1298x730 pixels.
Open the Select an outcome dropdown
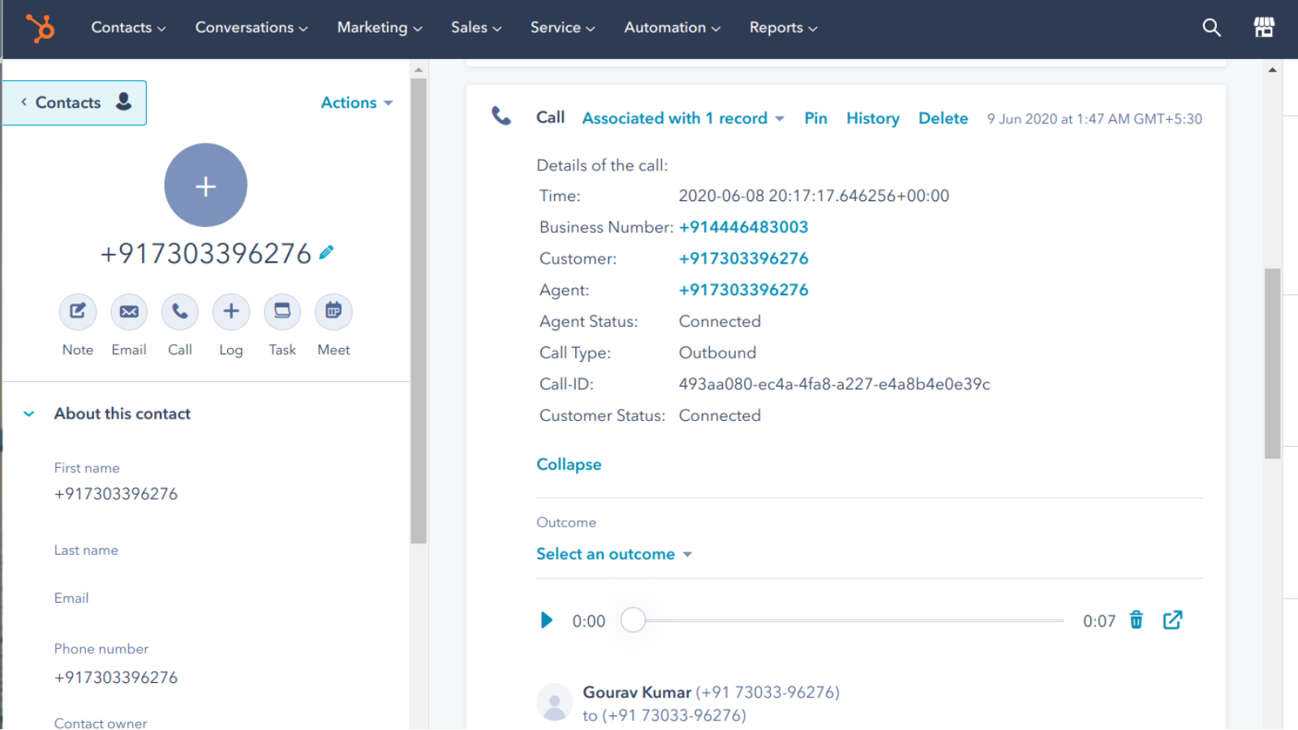click(614, 553)
